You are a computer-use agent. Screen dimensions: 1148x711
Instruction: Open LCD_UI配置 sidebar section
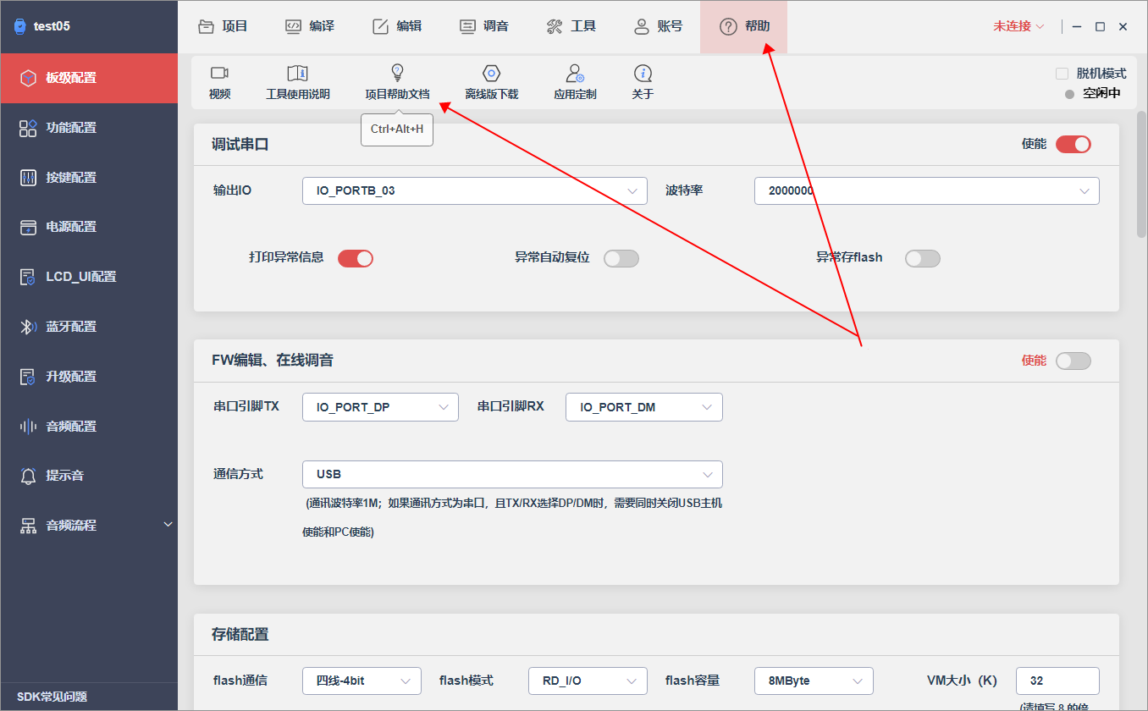tap(89, 277)
